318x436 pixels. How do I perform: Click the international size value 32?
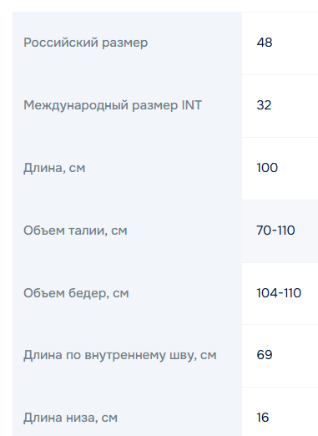(x=264, y=105)
